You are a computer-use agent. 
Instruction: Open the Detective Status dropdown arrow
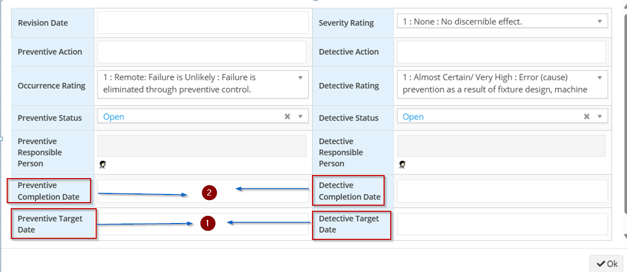pos(599,116)
